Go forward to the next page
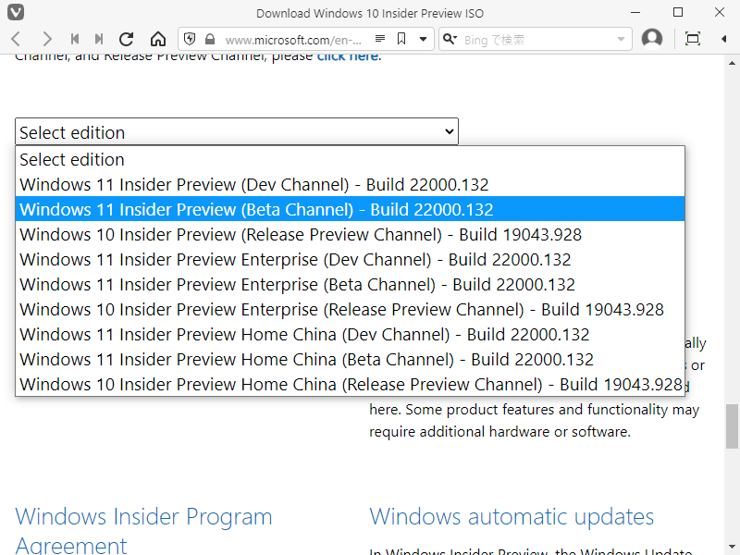 point(46,39)
